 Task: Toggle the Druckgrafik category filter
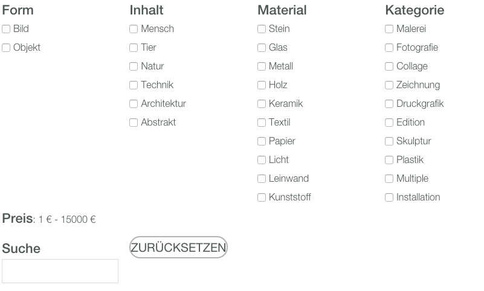pos(389,104)
